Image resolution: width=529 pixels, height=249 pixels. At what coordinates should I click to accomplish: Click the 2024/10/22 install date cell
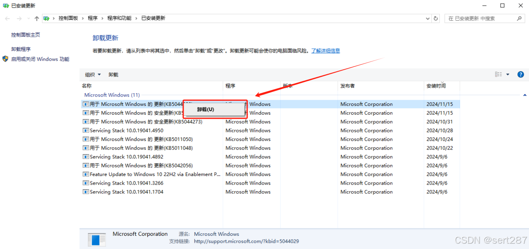point(439,148)
